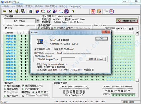Save project using the disk-with-triangle toolbar icon
Image resolution: width=141 pixels, height=104 pixels.
click(23, 11)
